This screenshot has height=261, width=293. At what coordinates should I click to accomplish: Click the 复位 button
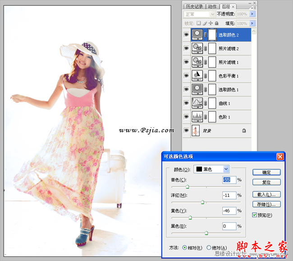click(266, 182)
